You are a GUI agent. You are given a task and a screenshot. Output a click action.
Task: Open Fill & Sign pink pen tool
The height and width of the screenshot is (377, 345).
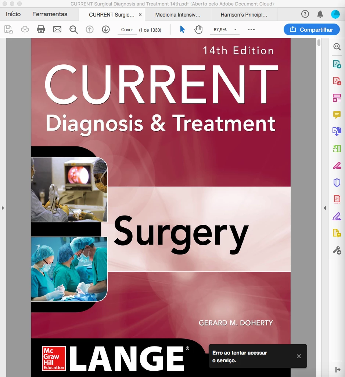337,166
